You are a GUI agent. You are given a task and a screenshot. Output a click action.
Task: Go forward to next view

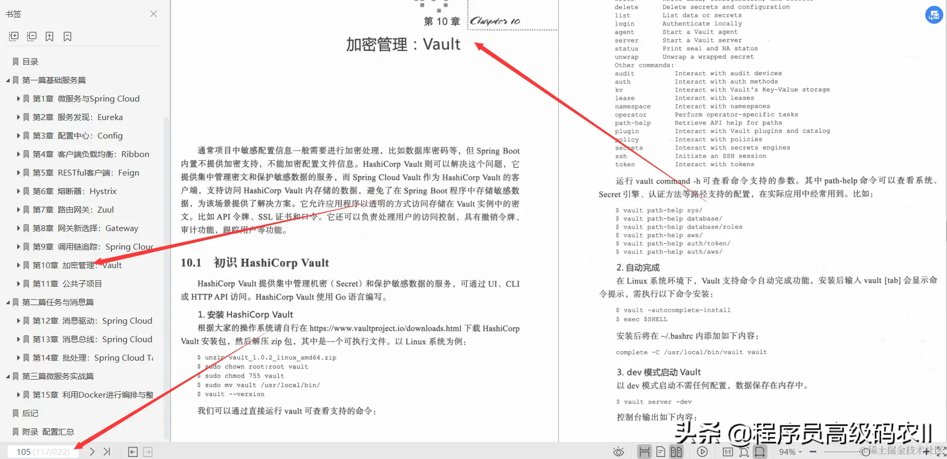(x=148, y=452)
